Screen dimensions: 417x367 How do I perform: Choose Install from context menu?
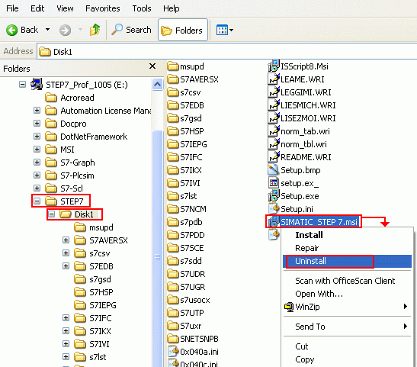pyautogui.click(x=309, y=235)
